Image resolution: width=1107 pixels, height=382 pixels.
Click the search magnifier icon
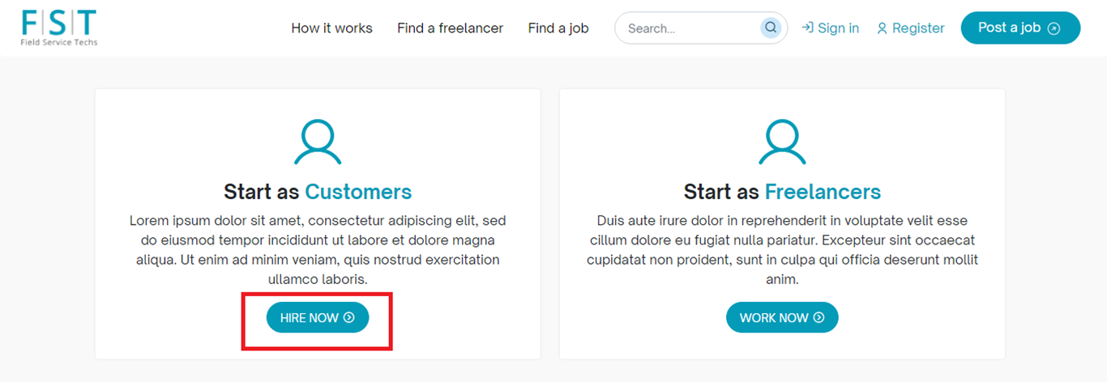pyautogui.click(x=771, y=28)
